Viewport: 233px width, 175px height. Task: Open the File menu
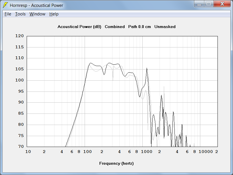[x=8, y=14]
